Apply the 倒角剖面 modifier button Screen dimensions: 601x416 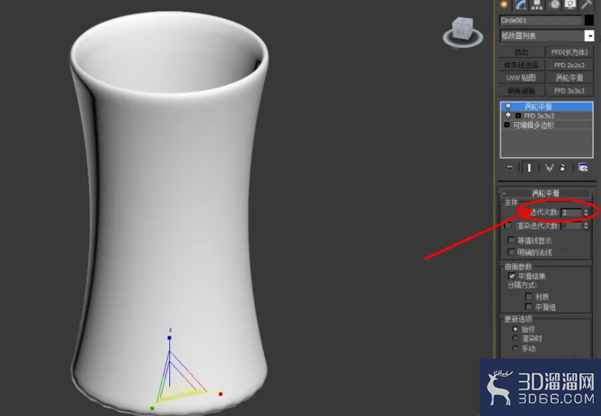[x=522, y=91]
